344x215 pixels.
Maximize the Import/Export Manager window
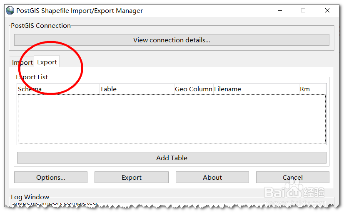coord(303,10)
